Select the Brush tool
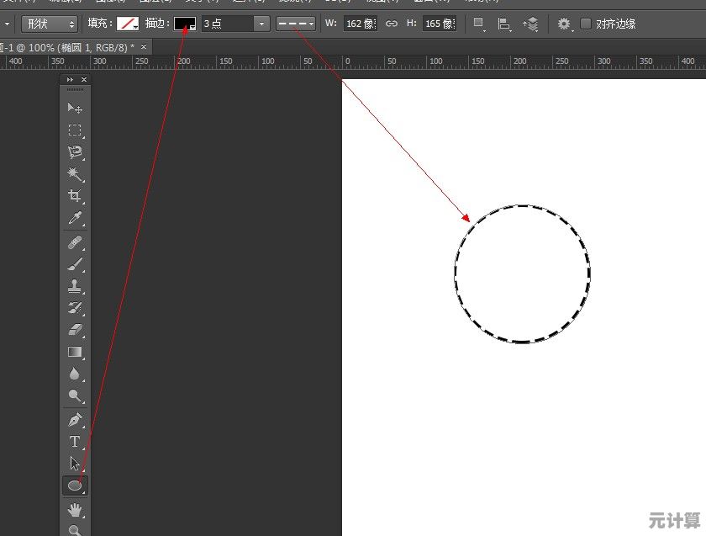 coord(75,264)
